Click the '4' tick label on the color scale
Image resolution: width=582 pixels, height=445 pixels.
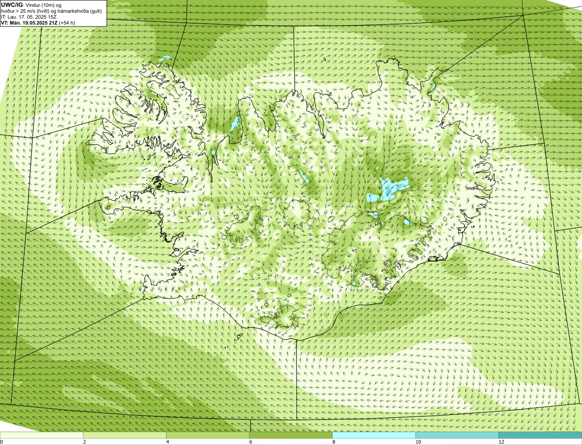coord(168,442)
